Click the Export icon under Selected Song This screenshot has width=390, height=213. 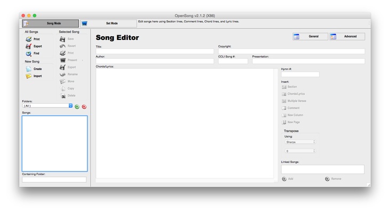click(63, 67)
